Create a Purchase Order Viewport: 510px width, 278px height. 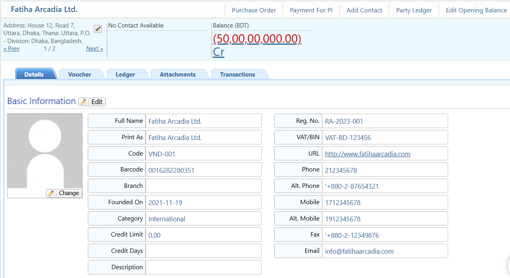pos(254,10)
